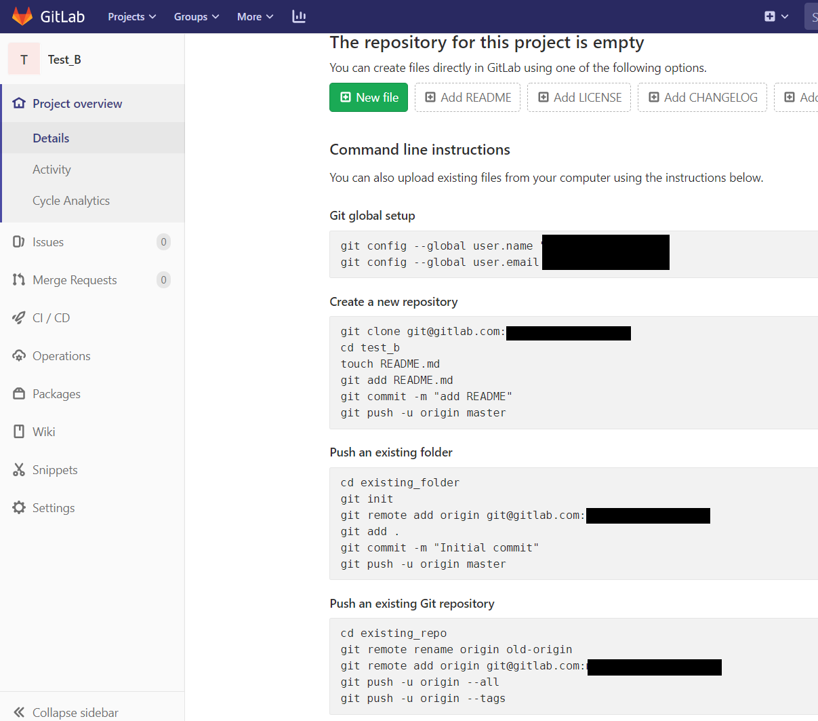Click 'git remote rename origin old-origin' line
This screenshot has width=818, height=721.
[x=456, y=650]
